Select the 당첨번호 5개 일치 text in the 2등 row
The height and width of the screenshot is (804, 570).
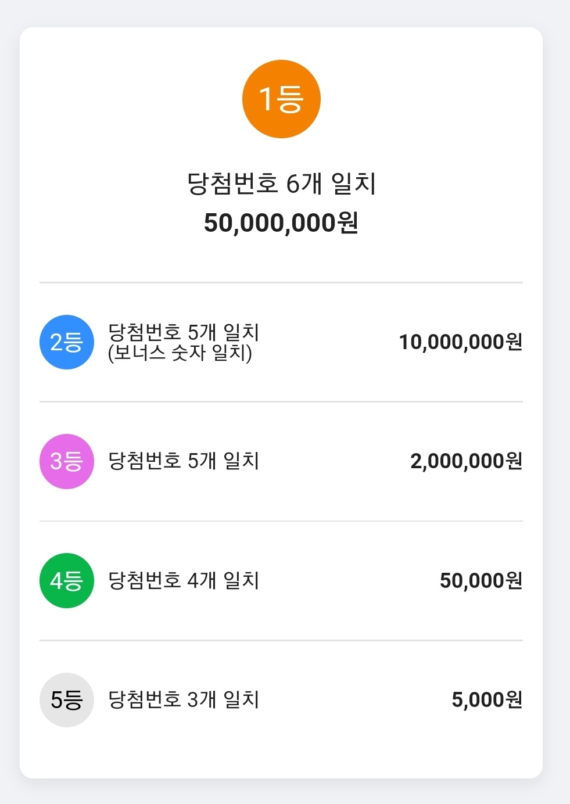point(184,332)
